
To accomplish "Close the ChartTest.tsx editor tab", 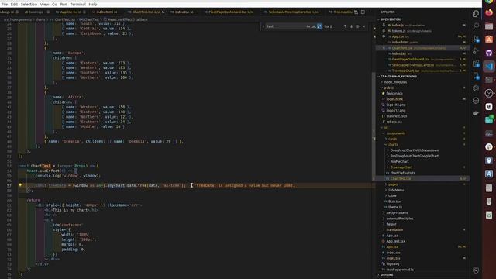I will (x=164, y=12).
